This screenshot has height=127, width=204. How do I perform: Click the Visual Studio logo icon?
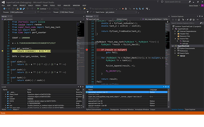pyautogui.click(x=3, y=2)
